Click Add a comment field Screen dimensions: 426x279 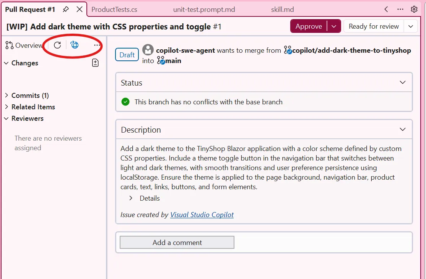[x=177, y=242]
